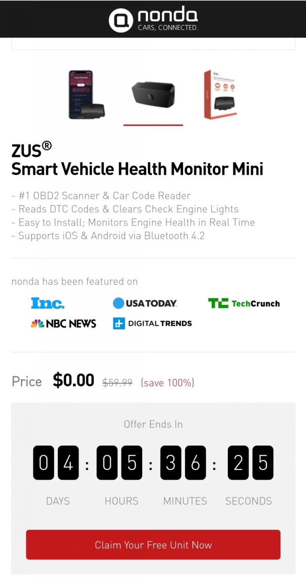Click the NBC NEWS logo
This screenshot has width=306, height=582.
click(x=63, y=324)
